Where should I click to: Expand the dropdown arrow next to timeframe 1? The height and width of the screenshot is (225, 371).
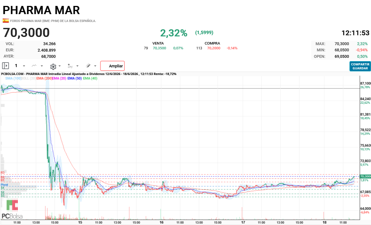(24, 66)
